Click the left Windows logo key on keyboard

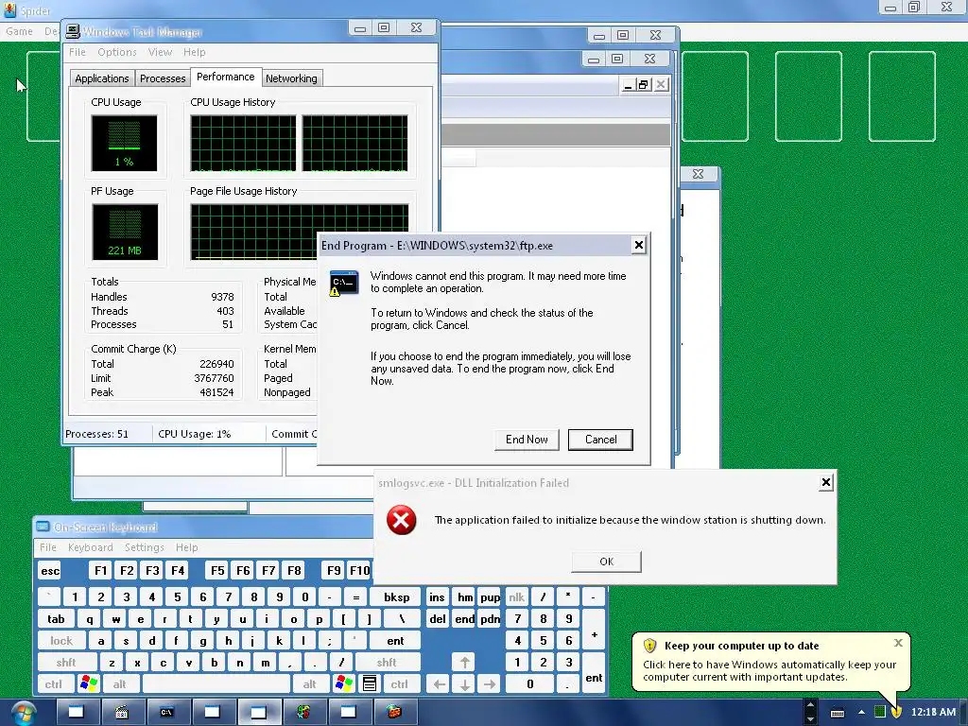coord(89,683)
